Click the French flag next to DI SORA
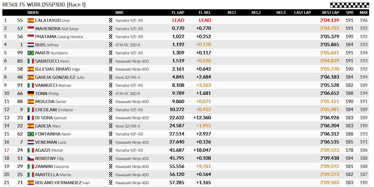Image resolution: width=374 pixels, height=187 pixels. 31,118
